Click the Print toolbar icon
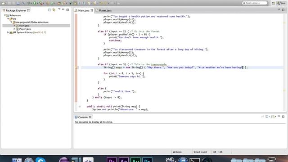288x162 pixels. [18, 3]
